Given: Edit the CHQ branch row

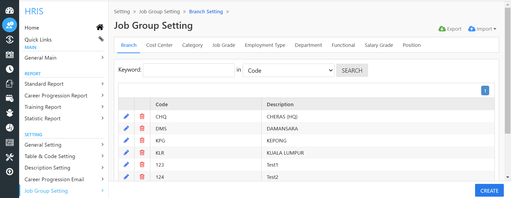Looking at the screenshot, I should [x=126, y=116].
